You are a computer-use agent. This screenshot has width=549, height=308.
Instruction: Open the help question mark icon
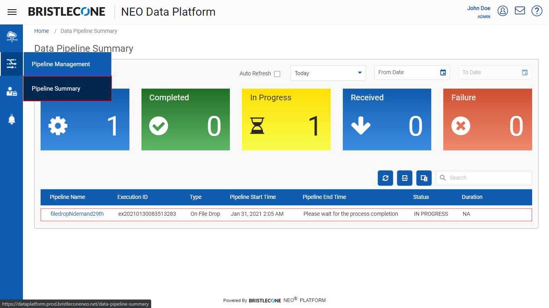click(x=537, y=11)
